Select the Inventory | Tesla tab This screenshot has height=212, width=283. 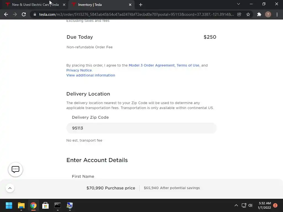pos(101,5)
